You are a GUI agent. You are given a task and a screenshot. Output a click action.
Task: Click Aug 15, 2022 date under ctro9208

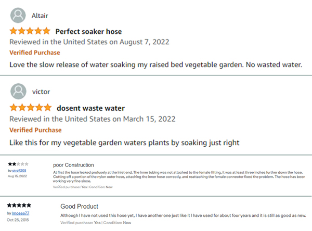17,176
